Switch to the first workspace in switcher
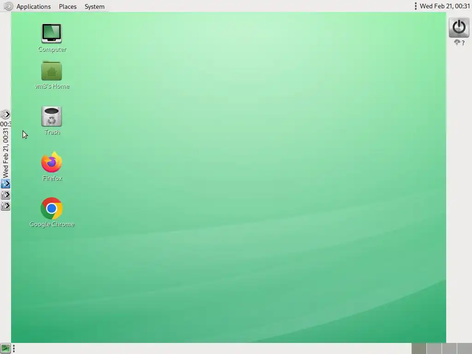 pyautogui.click(x=419, y=348)
